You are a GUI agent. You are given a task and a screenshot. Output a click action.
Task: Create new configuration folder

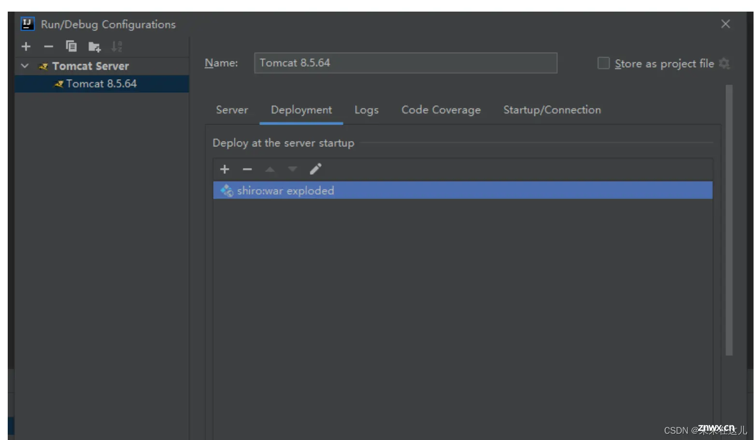(94, 46)
